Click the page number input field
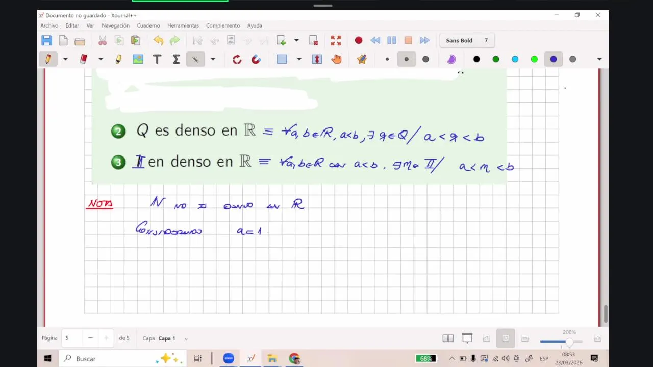Screen dimensions: 653x367 tap(72, 338)
